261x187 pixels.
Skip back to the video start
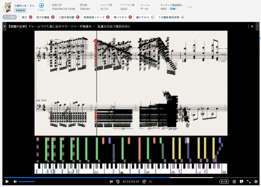click(x=111, y=181)
